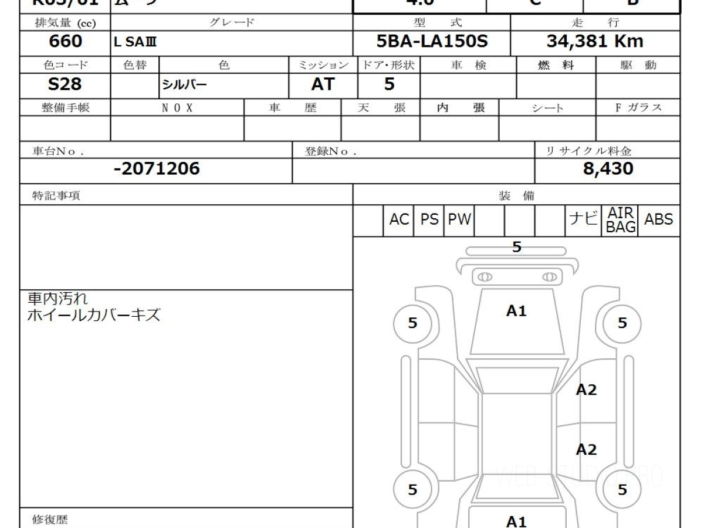Screen dimensions: 704x528
Task: Select the empty 登録No. value cell
Action: click(414, 170)
